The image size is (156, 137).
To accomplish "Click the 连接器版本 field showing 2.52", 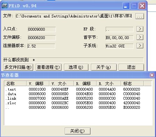I will [x=41, y=46].
